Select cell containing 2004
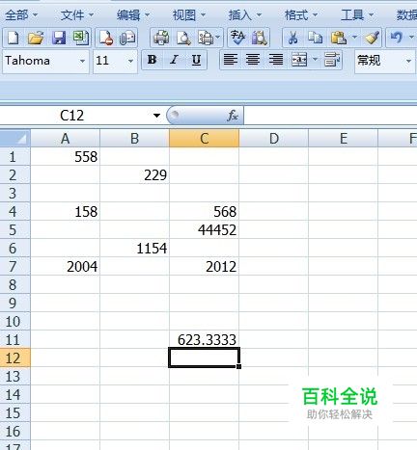This screenshot has height=450, width=417. 66,266
